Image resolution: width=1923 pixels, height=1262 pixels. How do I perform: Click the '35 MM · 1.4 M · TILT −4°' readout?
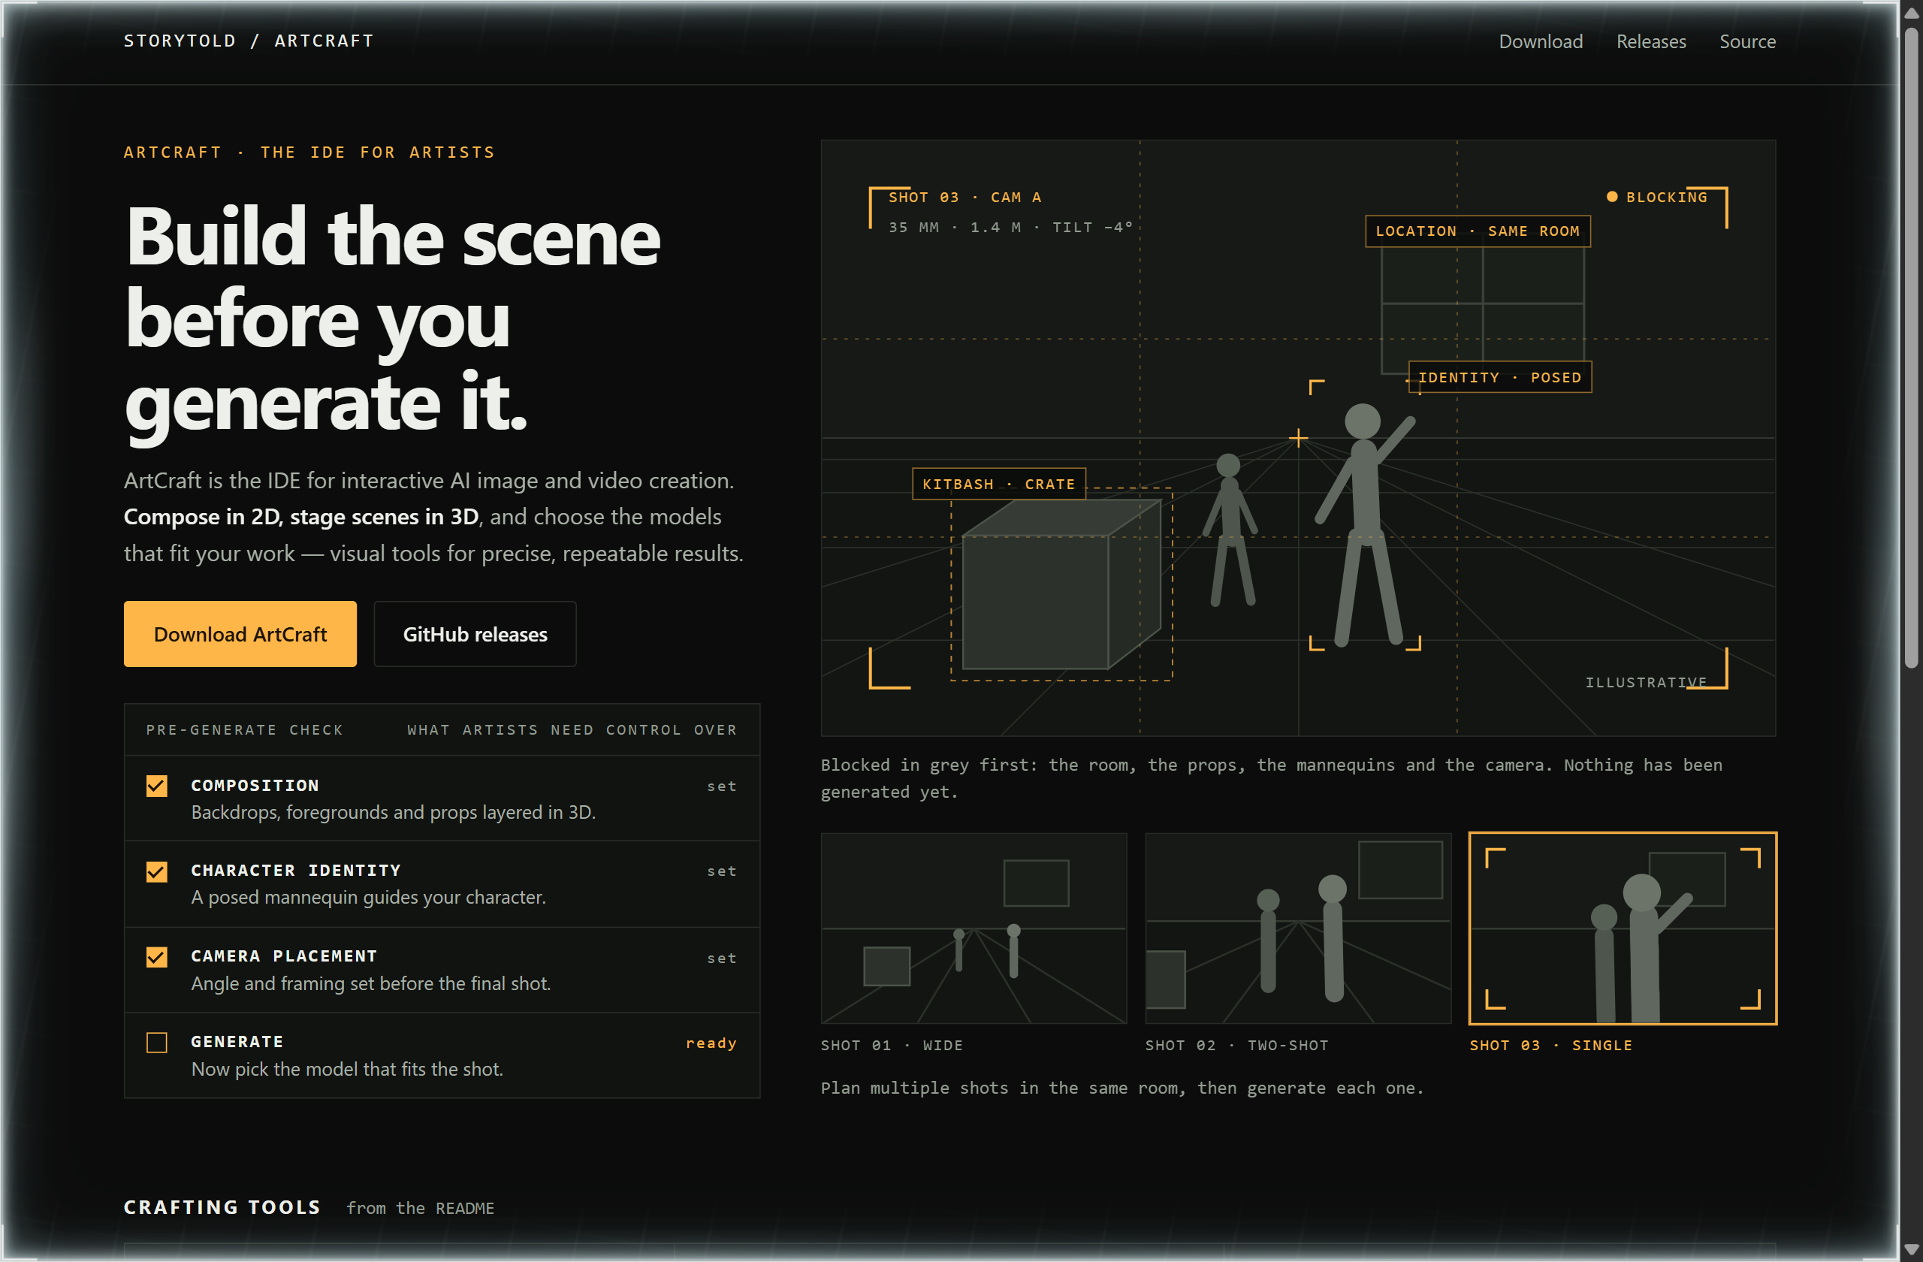click(x=1010, y=227)
